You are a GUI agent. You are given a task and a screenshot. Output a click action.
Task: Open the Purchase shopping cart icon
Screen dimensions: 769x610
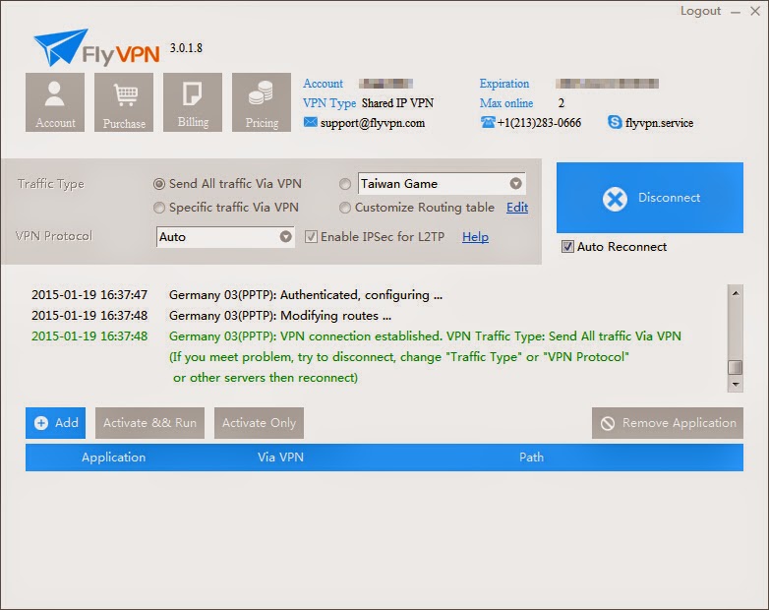point(124,102)
